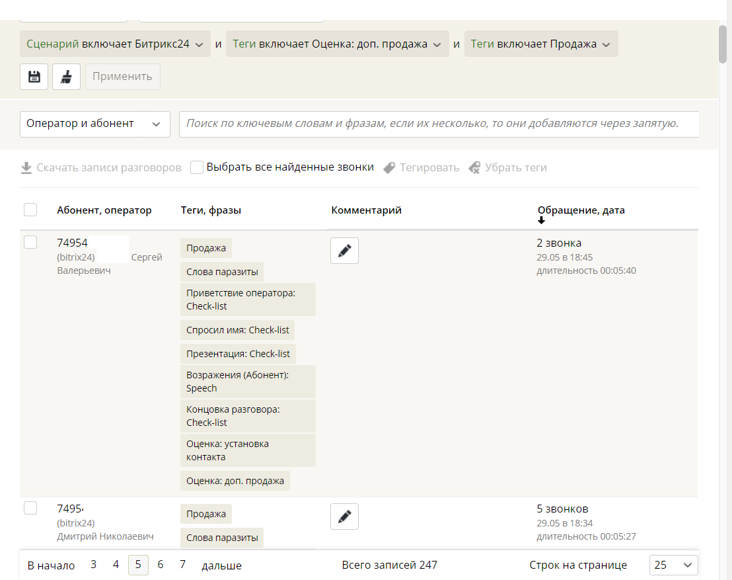Image resolution: width=732 pixels, height=580 pixels.
Task: Check 'Выбрать все найденные звонки' checkbox
Action: coord(197,167)
